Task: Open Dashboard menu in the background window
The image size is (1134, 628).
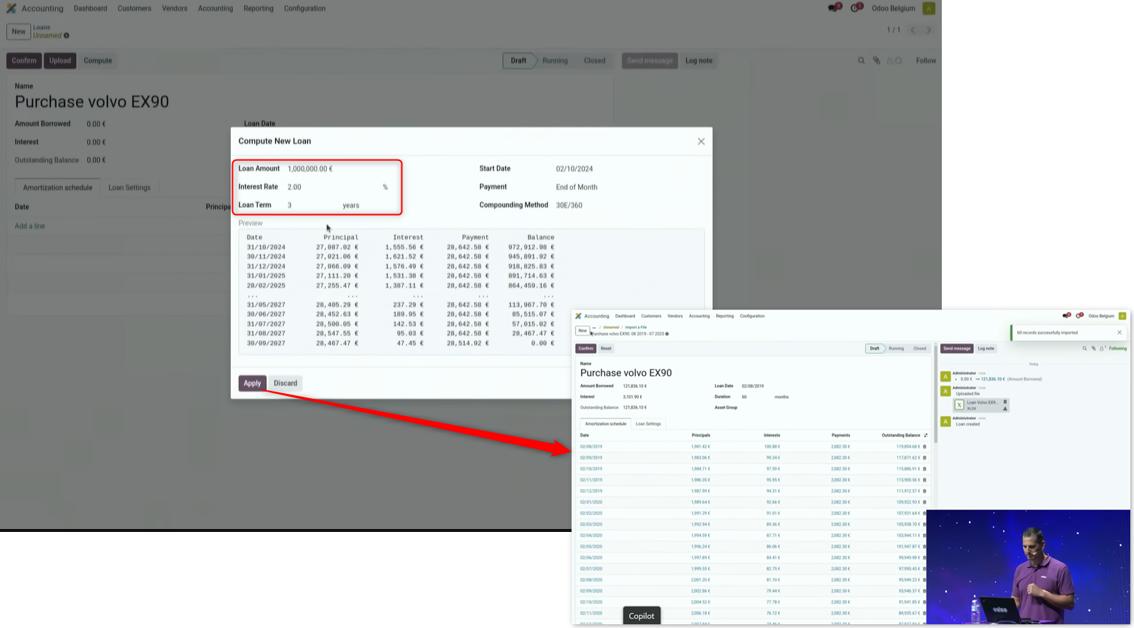Action: coord(90,8)
